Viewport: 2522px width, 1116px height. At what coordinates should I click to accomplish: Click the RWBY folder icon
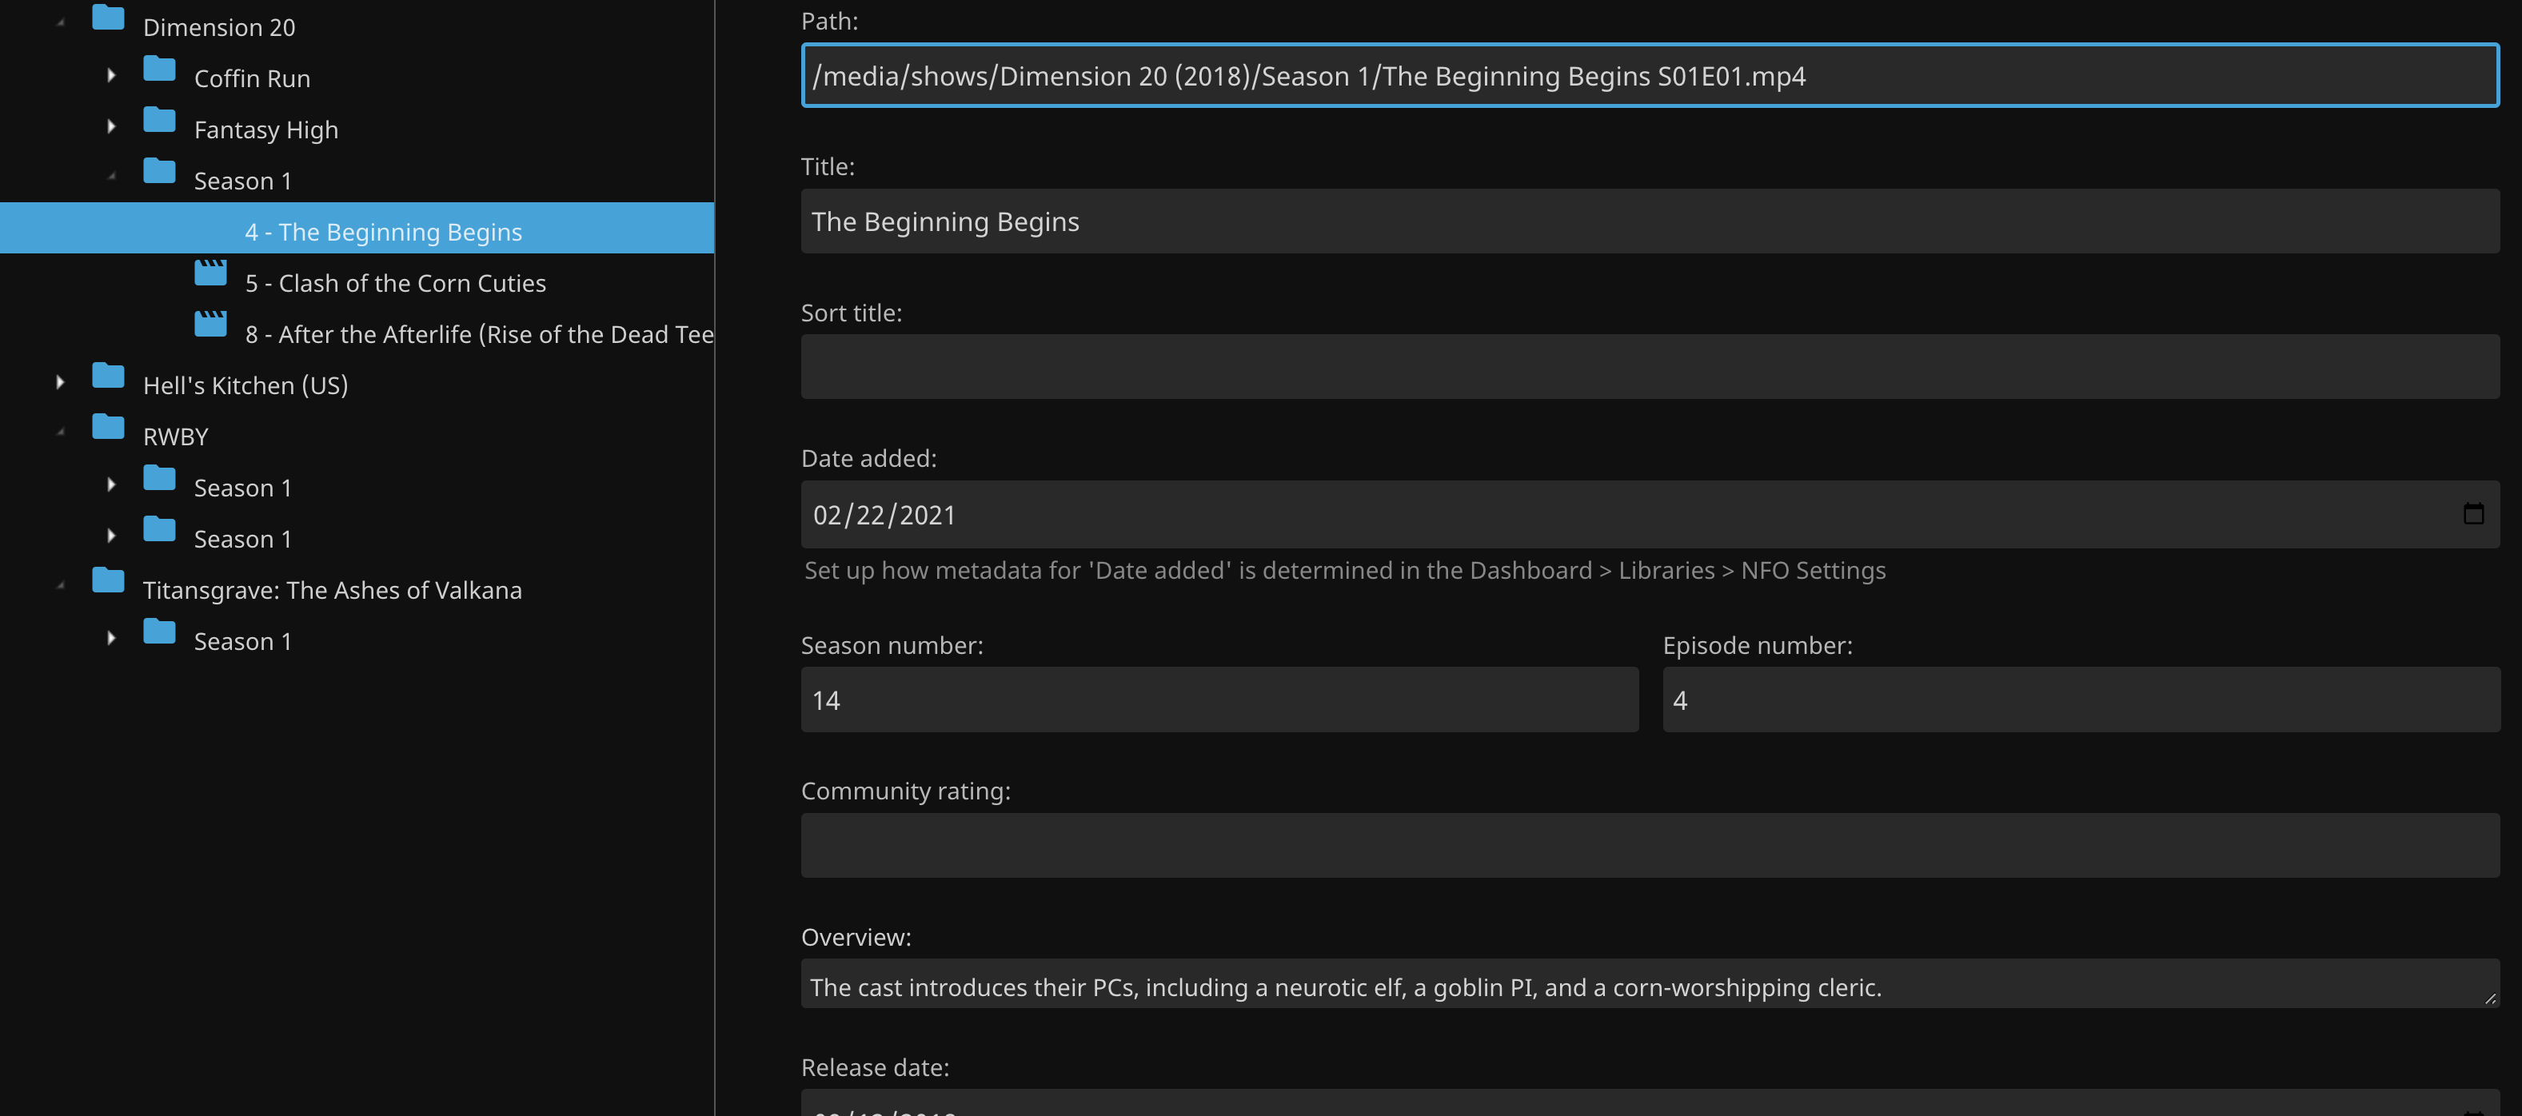click(109, 428)
